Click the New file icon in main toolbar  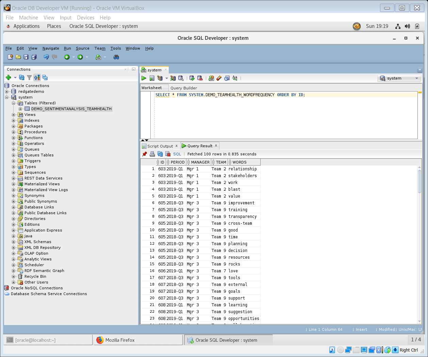tap(10, 57)
